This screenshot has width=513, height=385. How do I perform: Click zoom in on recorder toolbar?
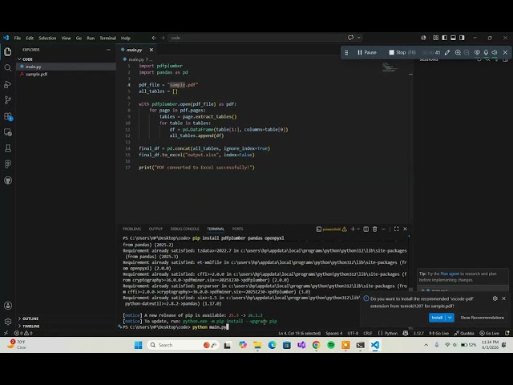tap(458, 52)
